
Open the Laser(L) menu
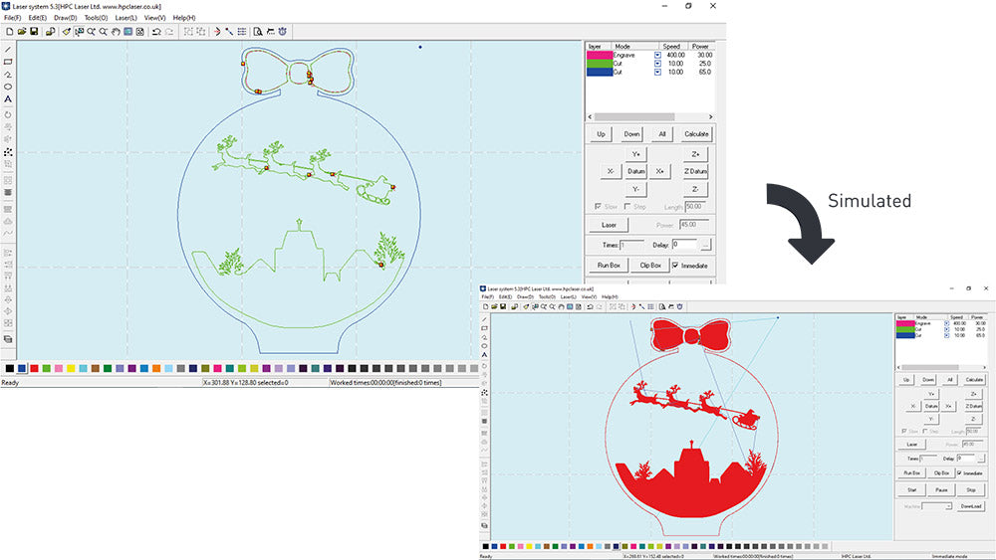pos(125,18)
